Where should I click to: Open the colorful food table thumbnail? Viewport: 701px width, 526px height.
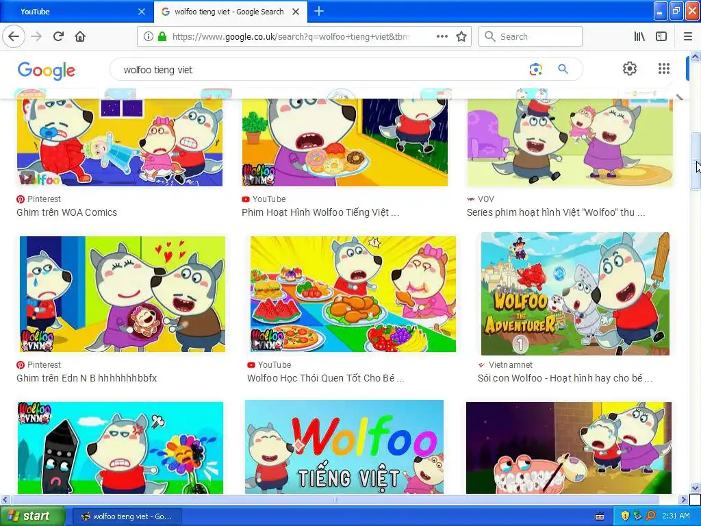click(x=353, y=294)
